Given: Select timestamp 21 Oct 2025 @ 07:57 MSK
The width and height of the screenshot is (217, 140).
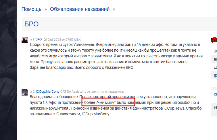Looking at the screenshot, I should pyautogui.click(x=62, y=40).
